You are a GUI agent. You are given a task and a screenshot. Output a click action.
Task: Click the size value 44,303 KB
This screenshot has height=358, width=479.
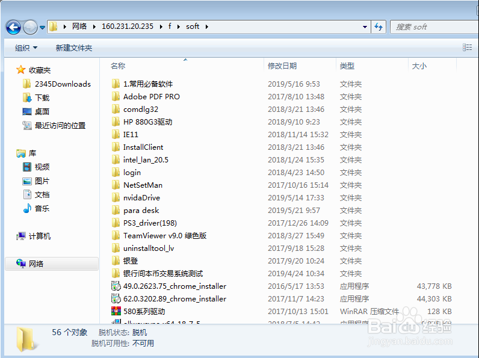click(434, 299)
